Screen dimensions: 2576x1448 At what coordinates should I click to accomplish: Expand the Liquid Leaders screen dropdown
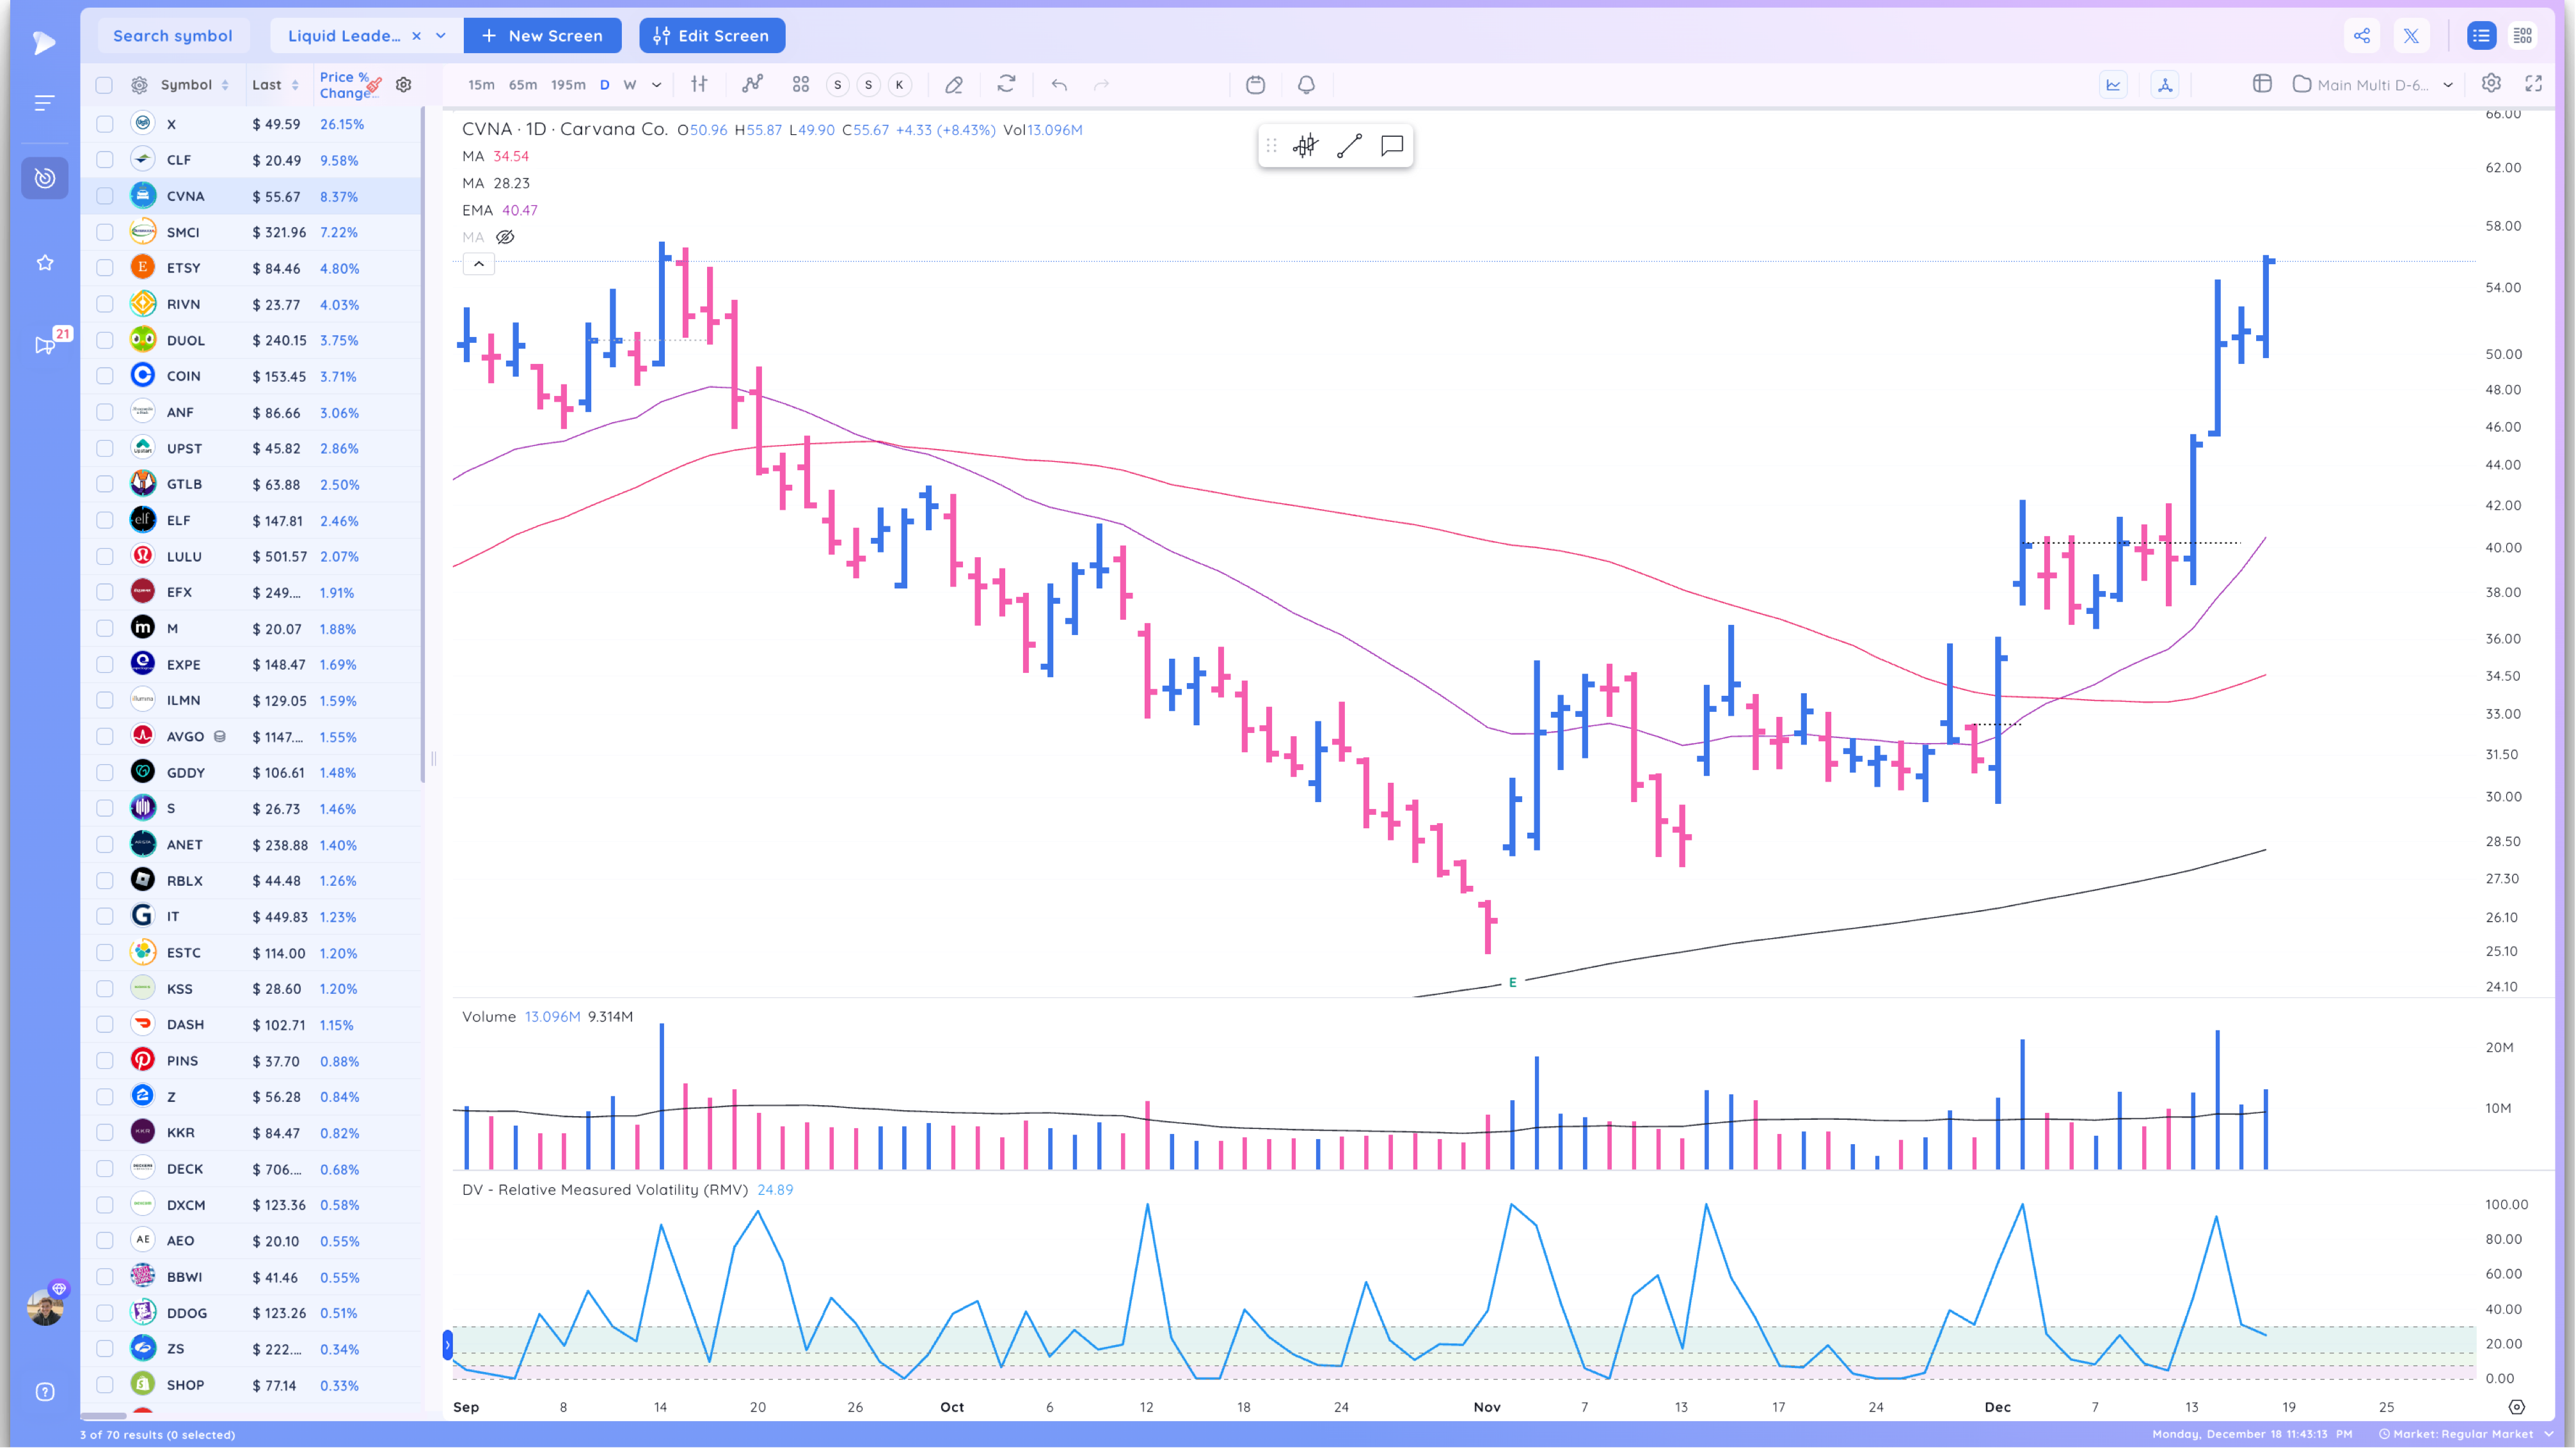coord(441,36)
